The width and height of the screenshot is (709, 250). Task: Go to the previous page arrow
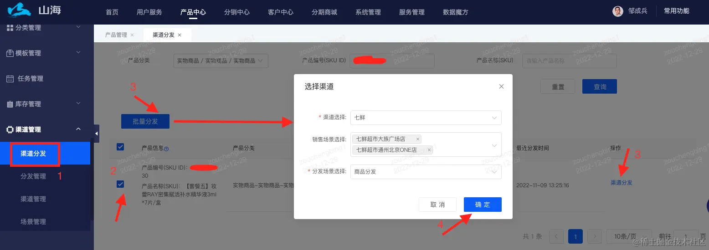click(556, 236)
